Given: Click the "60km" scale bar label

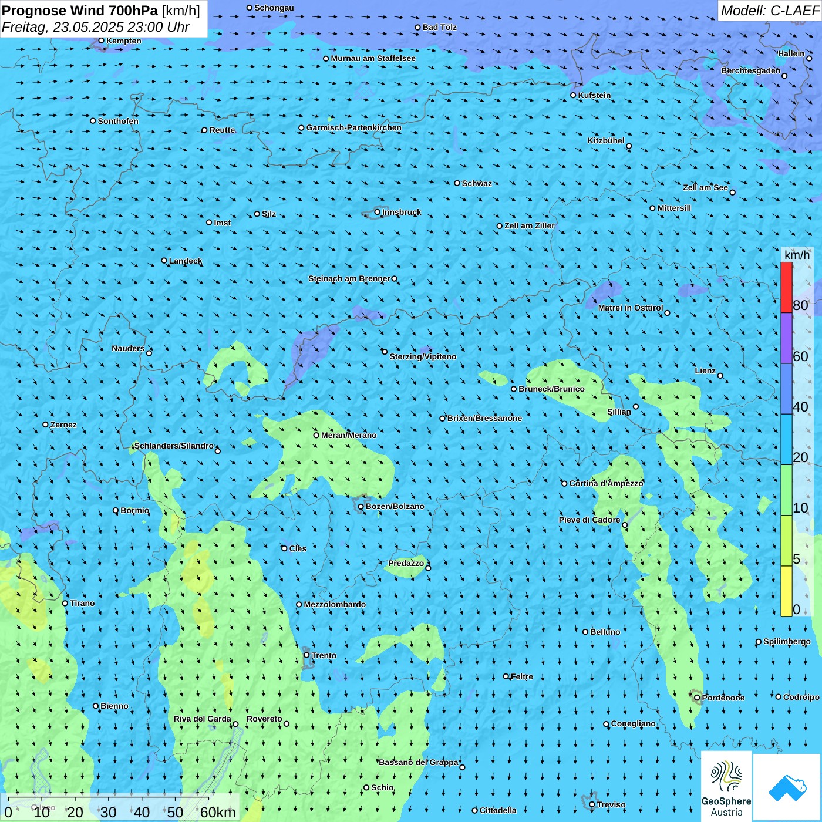Looking at the screenshot, I should click(x=218, y=812).
